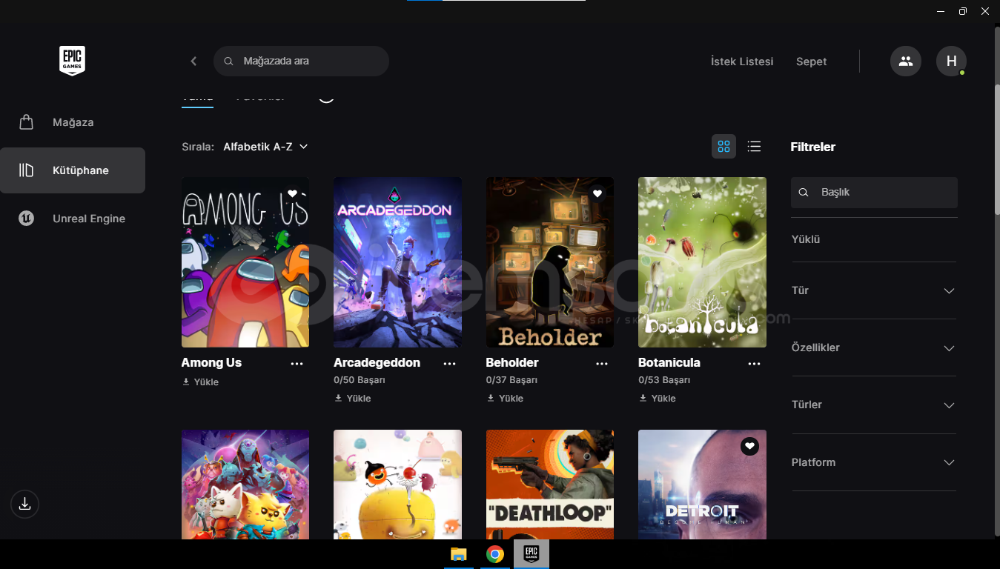Open the H profile avatar menu
Viewport: 1000px width, 569px height.
[x=951, y=61]
